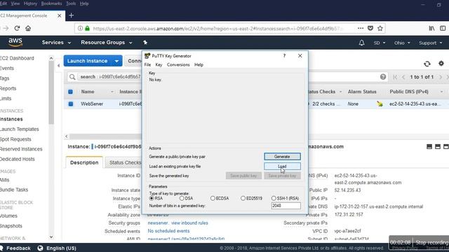Image resolution: width=449 pixels, height=252 pixels.
Task: Open the newserver security group link
Action: pos(158,223)
